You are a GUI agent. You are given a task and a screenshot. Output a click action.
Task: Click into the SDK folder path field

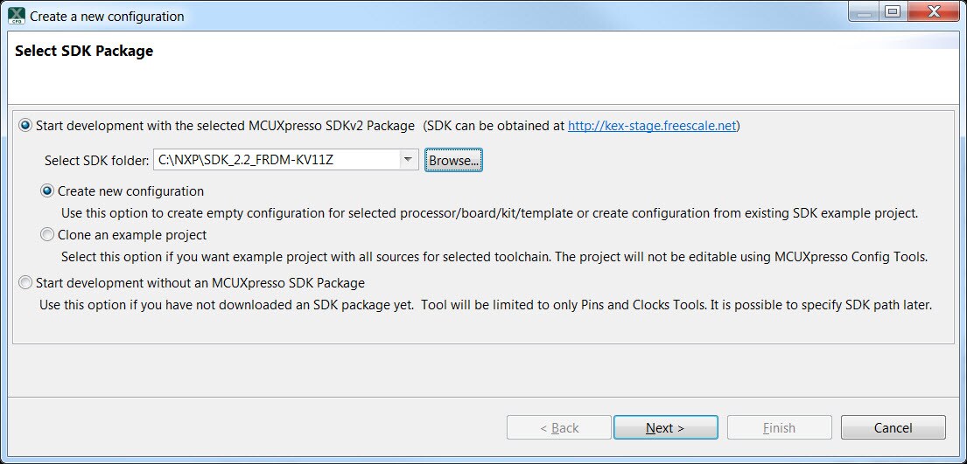coord(276,160)
